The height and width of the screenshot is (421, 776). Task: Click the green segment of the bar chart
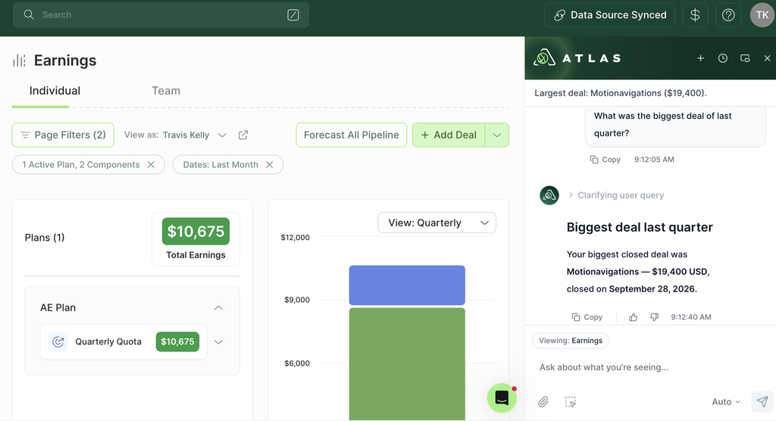(407, 364)
